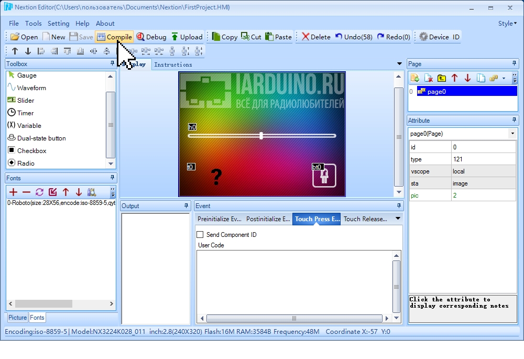Decrease vertical spacing between components
The image size is (524, 359).
pyautogui.click(x=199, y=51)
